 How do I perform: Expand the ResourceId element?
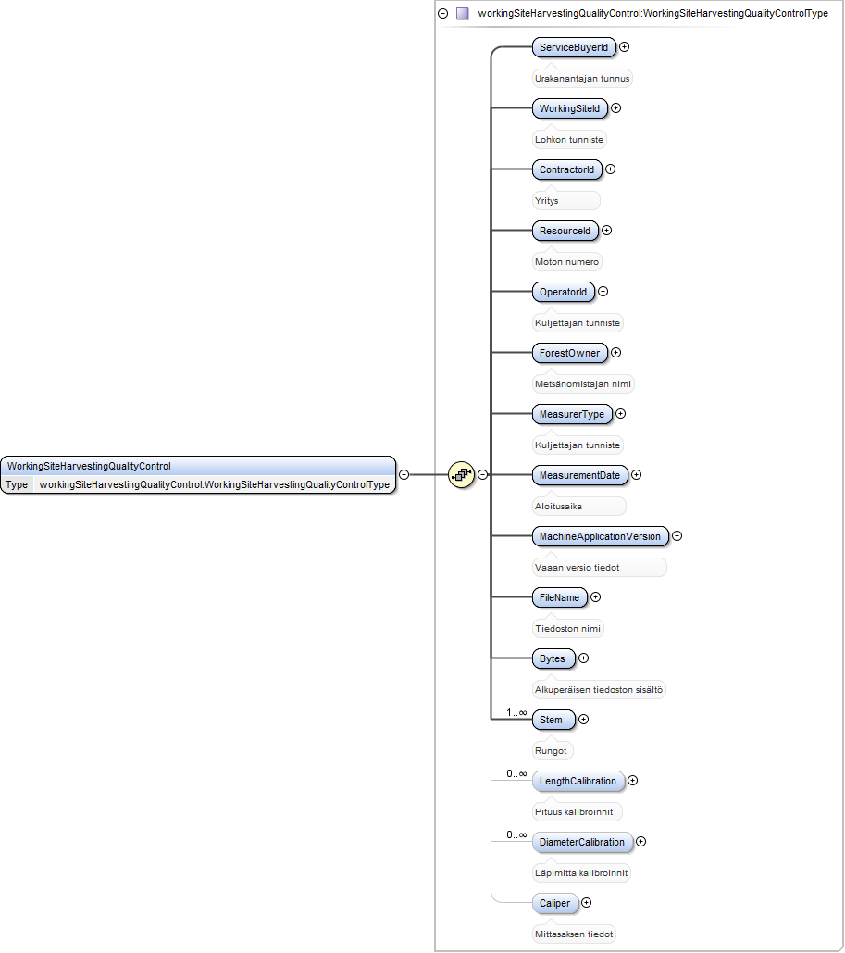click(x=606, y=231)
